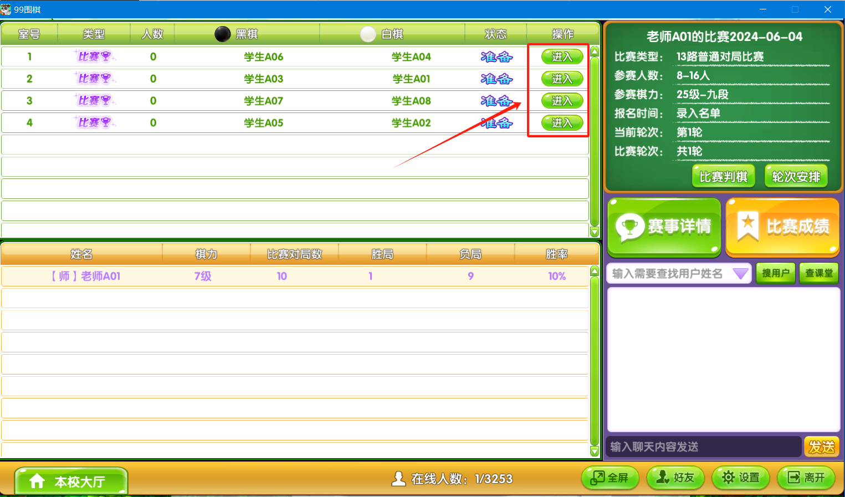Sort by 胜率 column header
Screen dimensions: 845x497
tap(557, 254)
